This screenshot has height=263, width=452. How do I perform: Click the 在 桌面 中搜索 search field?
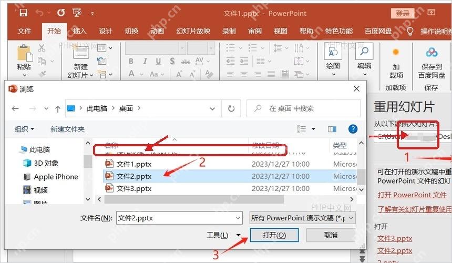pyautogui.click(x=304, y=108)
